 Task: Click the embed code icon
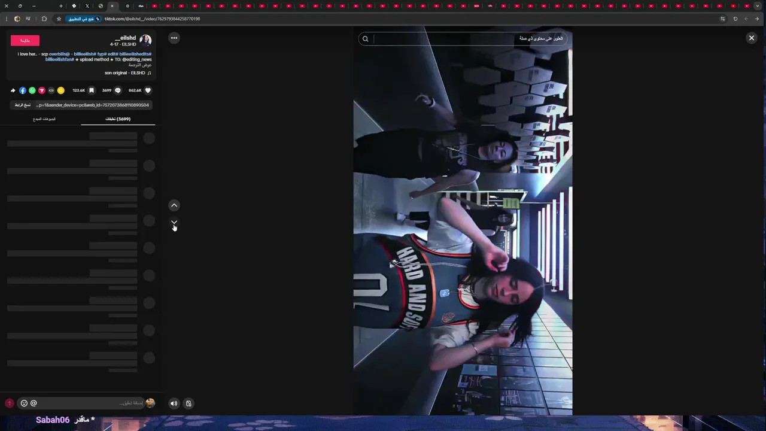point(51,90)
